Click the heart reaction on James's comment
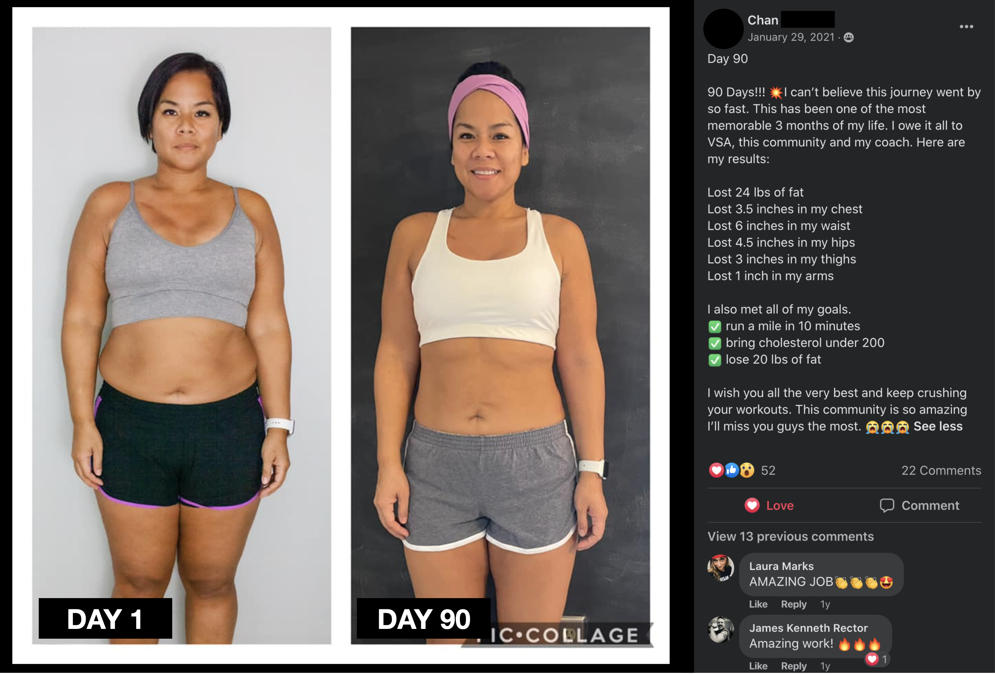The height and width of the screenshot is (674, 995). pyautogui.click(x=872, y=659)
